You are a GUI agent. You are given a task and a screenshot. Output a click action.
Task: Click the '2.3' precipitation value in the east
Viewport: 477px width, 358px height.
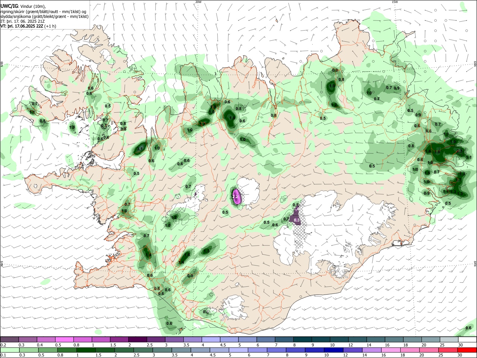coord(459,151)
